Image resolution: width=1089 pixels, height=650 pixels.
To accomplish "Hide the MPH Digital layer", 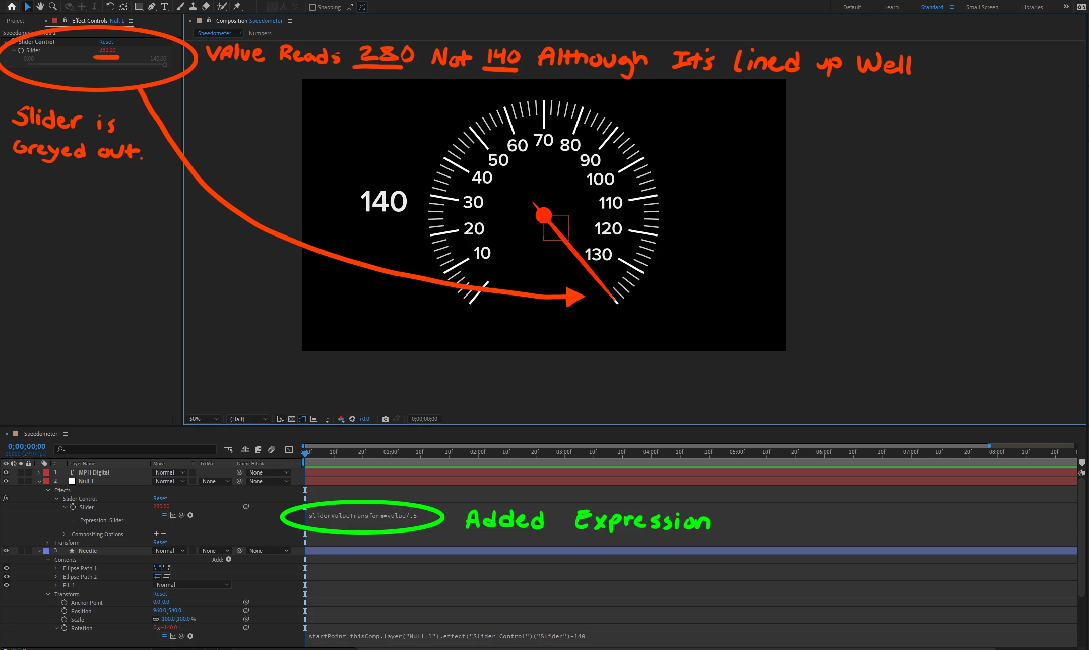I will click(6, 472).
